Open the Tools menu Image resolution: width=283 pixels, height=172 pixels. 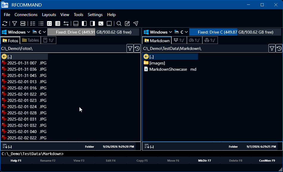click(79, 15)
